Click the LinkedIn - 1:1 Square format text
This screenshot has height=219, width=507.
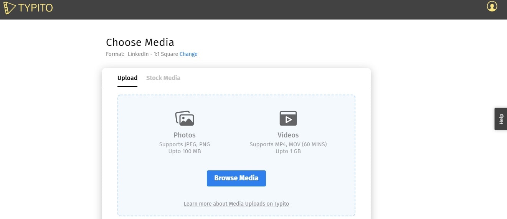(153, 54)
